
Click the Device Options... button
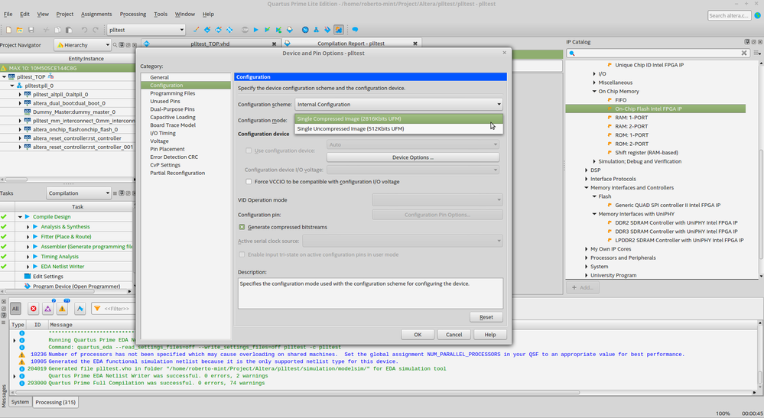pyautogui.click(x=413, y=157)
